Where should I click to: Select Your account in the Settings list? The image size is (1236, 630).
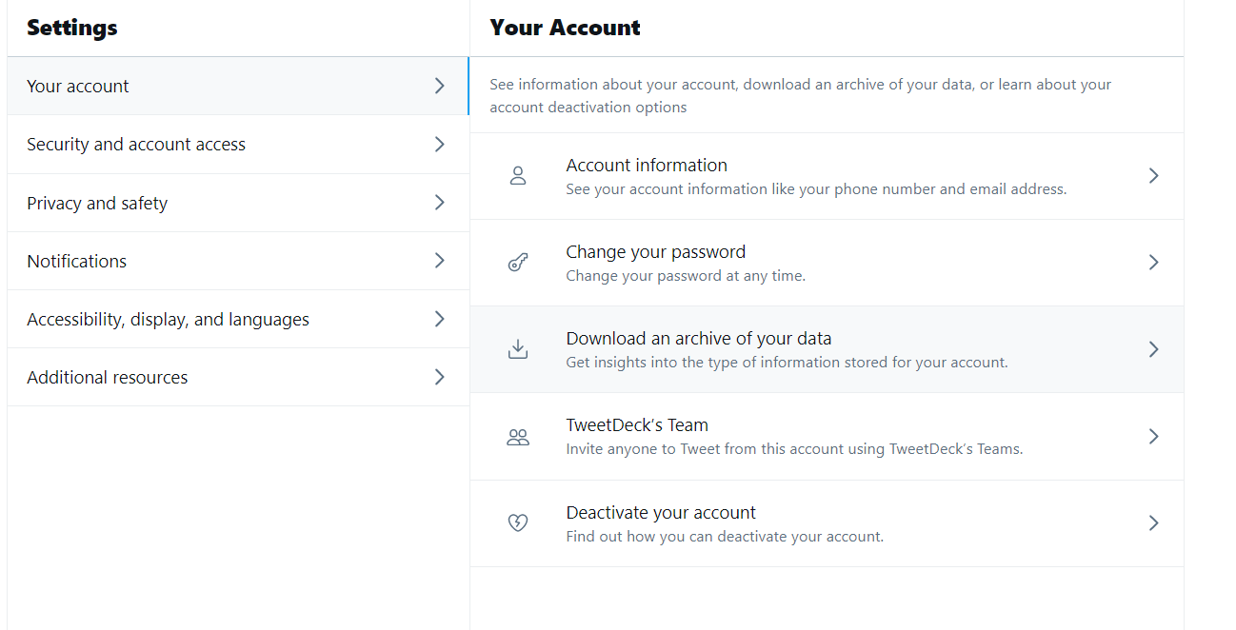coord(238,86)
